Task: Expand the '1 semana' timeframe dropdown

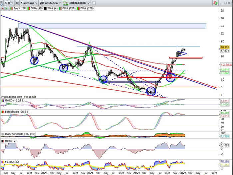Action: click(x=28, y=2)
